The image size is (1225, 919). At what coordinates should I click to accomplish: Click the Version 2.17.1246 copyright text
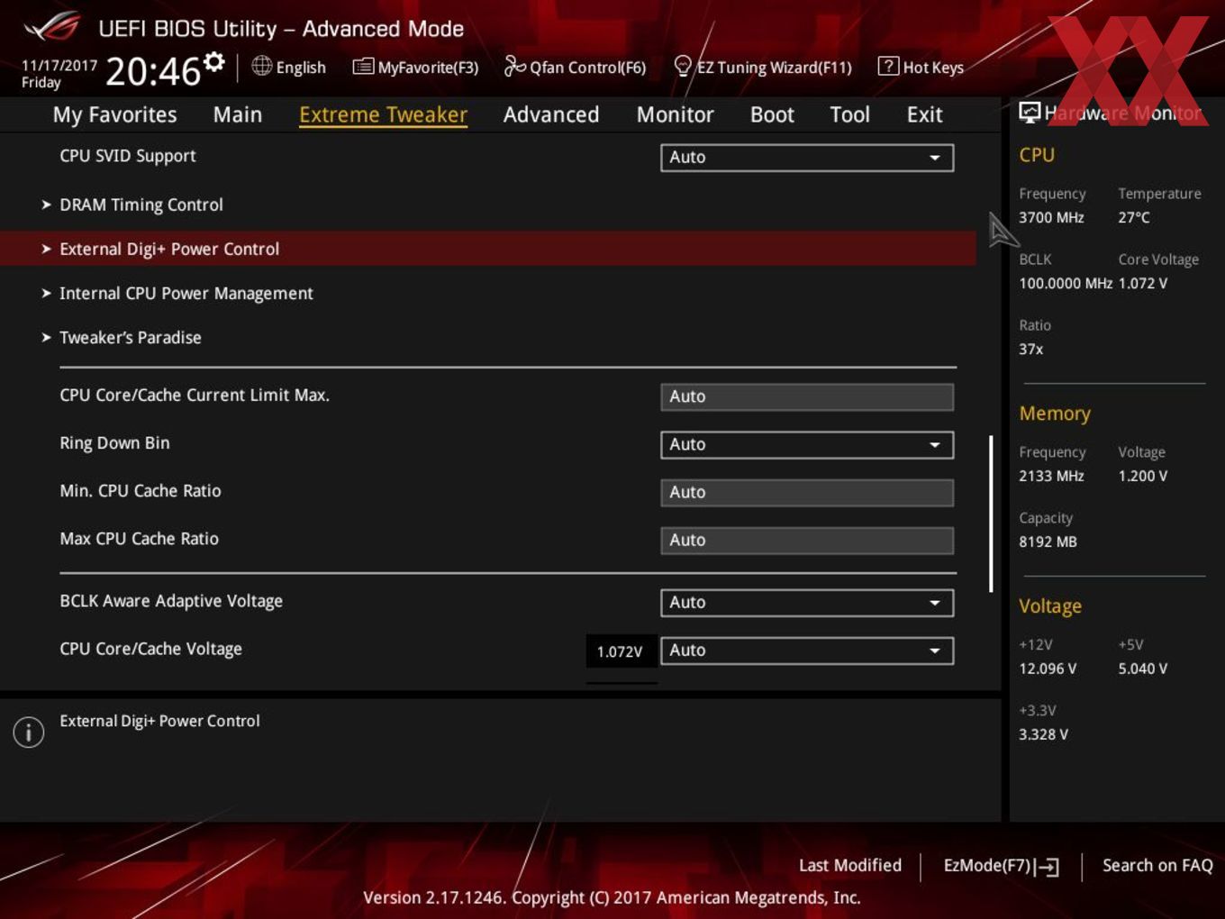612,897
